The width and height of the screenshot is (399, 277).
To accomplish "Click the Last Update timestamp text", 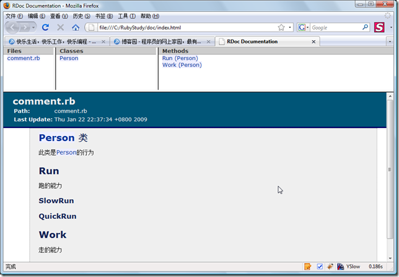I will (101, 119).
